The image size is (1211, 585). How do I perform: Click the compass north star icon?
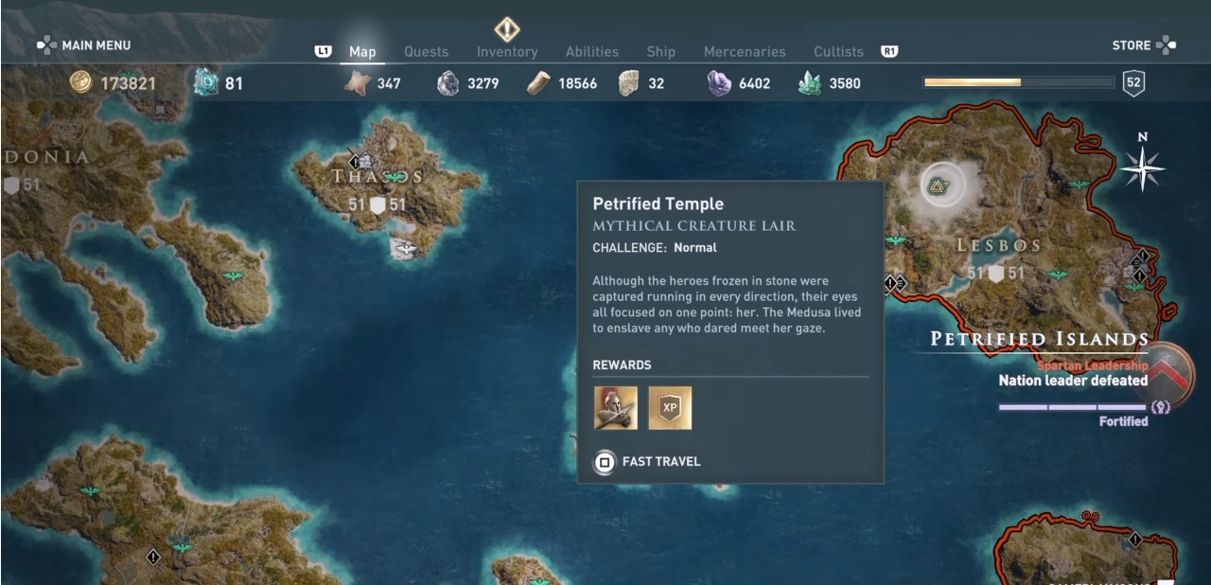(1142, 169)
